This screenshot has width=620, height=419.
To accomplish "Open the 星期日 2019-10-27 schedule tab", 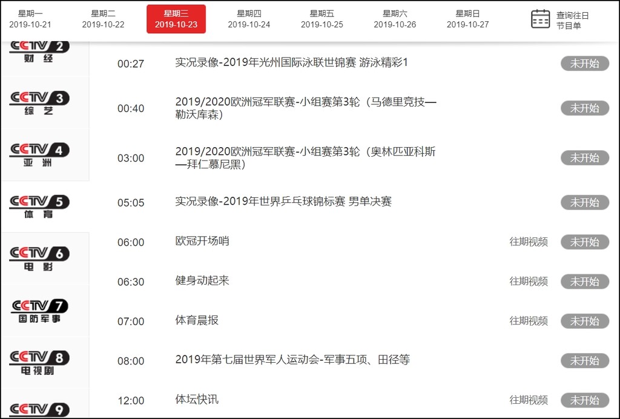I will click(467, 19).
